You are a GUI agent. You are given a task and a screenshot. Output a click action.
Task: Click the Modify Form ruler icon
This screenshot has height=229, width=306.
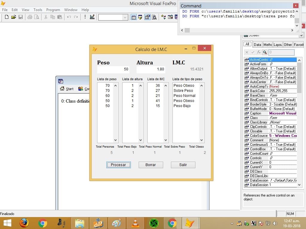(92, 17)
